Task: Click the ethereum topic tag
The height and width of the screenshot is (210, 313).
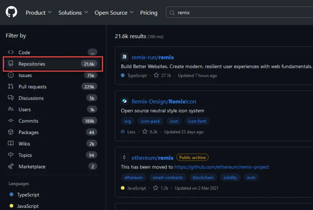Action: [x=133, y=178]
